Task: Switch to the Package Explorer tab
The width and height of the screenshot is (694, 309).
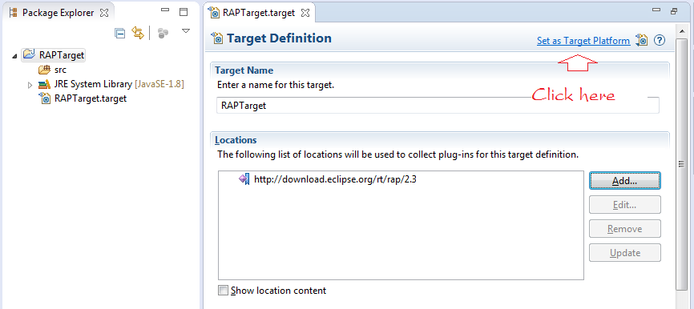Action: [x=58, y=13]
